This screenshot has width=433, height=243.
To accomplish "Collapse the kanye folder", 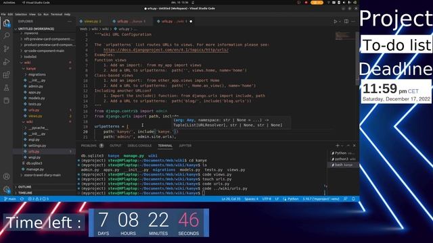I will (x=44, y=68).
